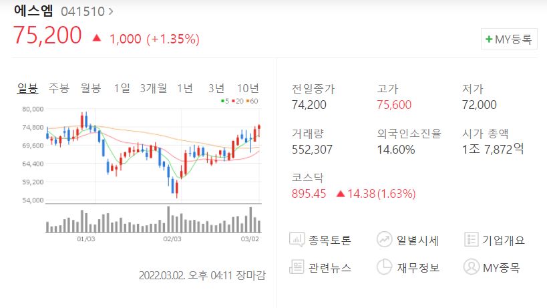Click the MY등록 button
Image resolution: width=547 pixels, height=308 pixels.
click(509, 39)
